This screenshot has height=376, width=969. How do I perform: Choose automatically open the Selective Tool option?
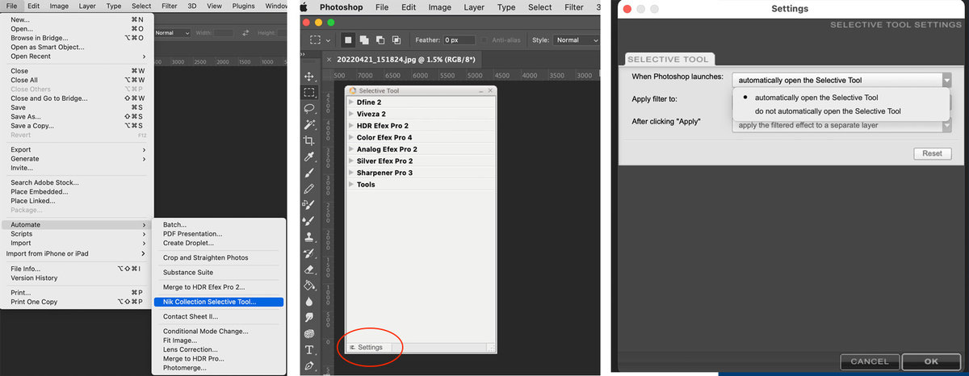tap(816, 97)
